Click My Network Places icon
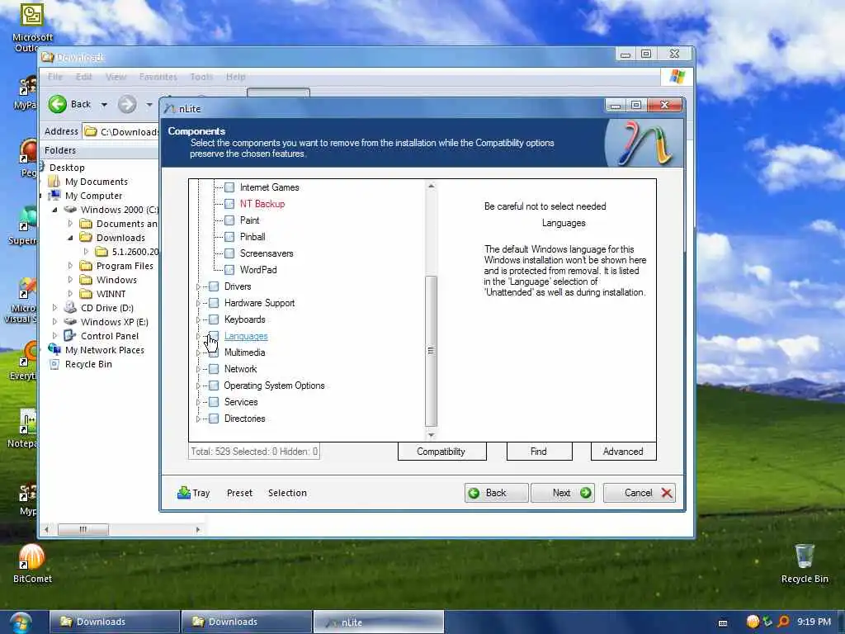The height and width of the screenshot is (634, 845). (54, 349)
